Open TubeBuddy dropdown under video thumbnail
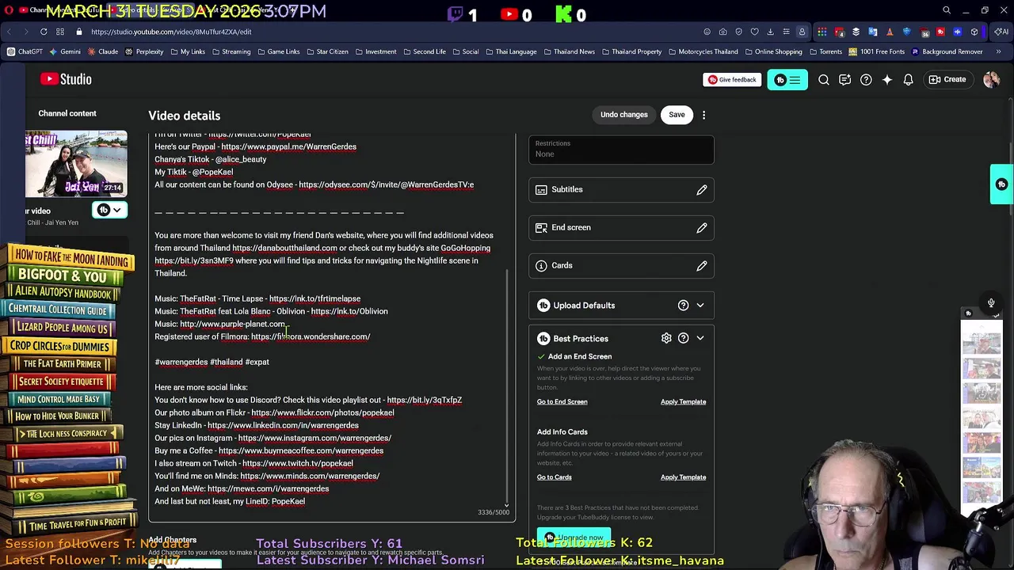The height and width of the screenshot is (570, 1014). click(109, 210)
